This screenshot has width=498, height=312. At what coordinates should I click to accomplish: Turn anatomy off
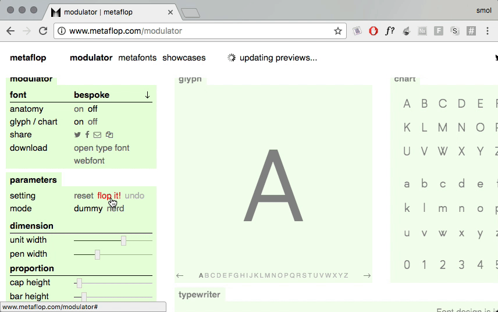point(93,109)
